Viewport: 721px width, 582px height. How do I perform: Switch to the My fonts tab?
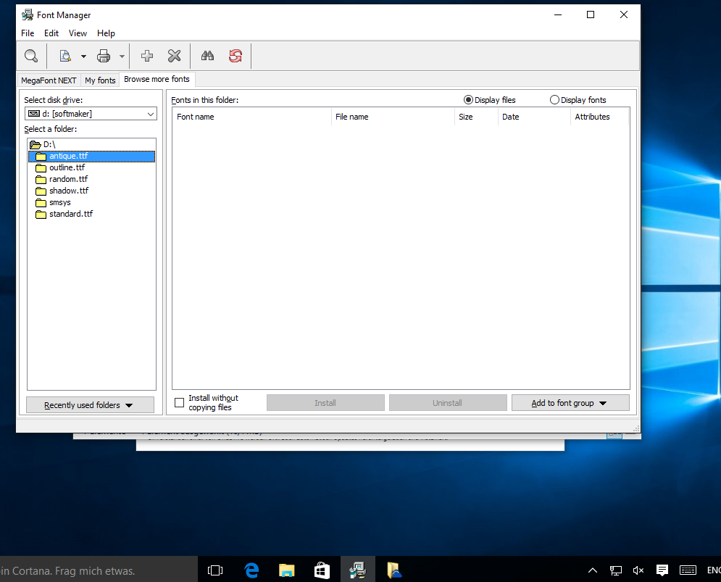click(x=100, y=80)
